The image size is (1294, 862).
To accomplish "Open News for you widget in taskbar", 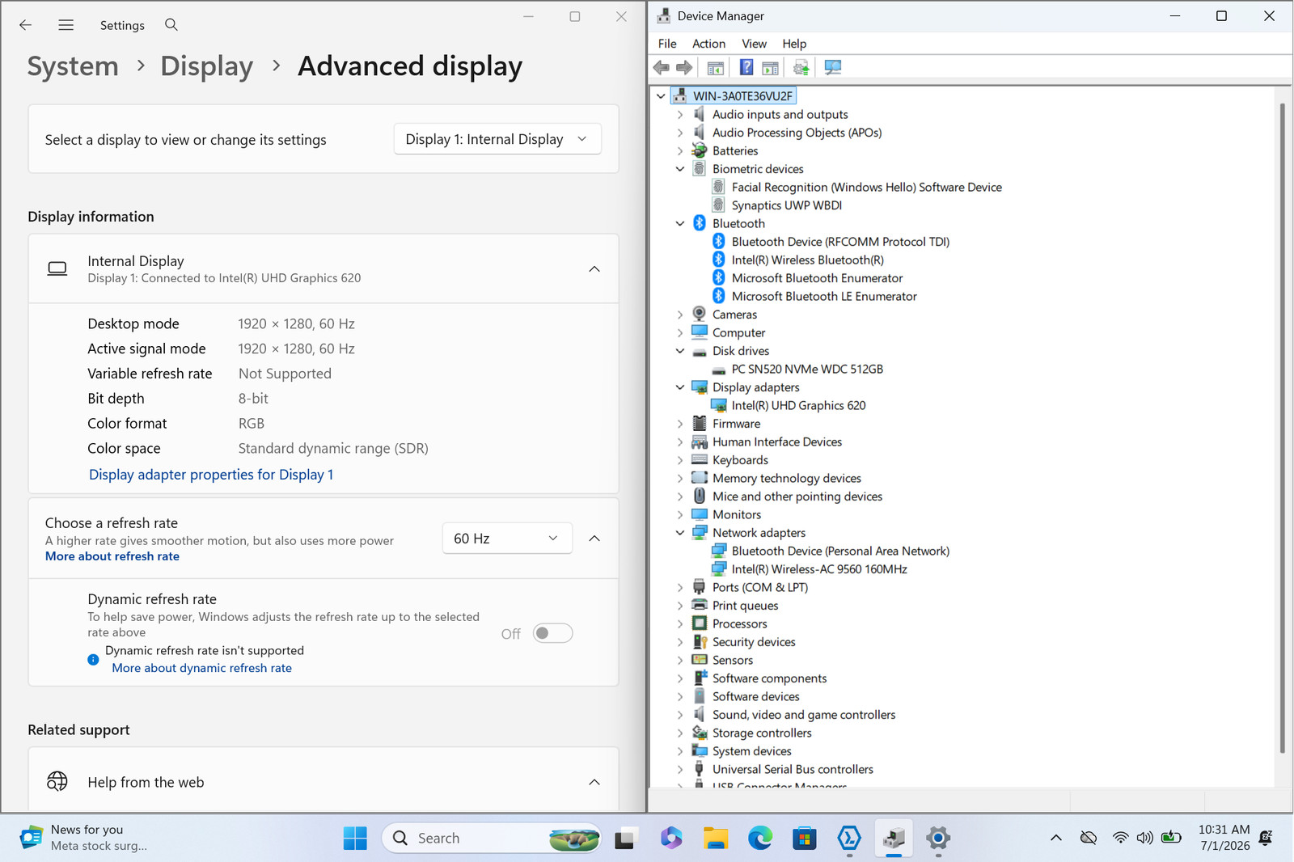I will (x=84, y=838).
